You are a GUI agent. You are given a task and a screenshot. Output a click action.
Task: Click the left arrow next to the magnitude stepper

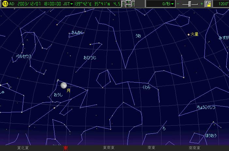(x=124, y=4)
